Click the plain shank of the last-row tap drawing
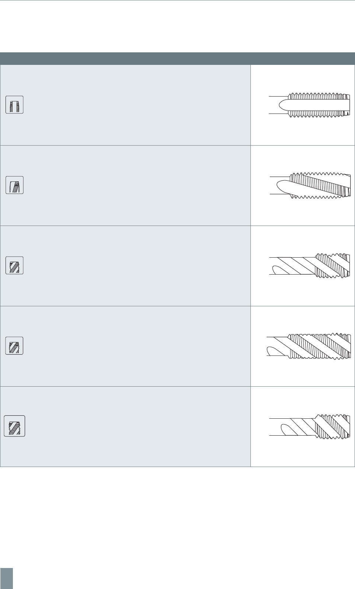 pos(291,427)
